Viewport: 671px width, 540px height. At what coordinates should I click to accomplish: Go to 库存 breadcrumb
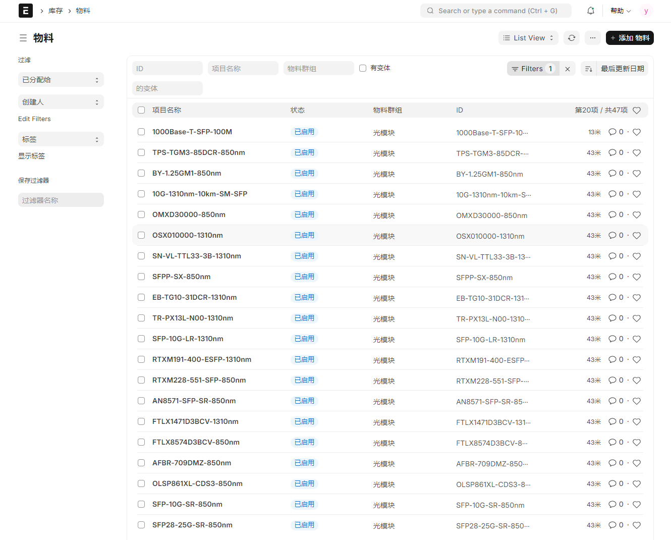pos(55,11)
